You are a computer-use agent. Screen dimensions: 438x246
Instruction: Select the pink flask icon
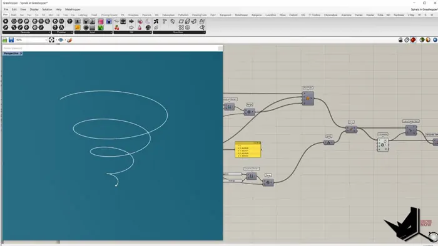140,27
